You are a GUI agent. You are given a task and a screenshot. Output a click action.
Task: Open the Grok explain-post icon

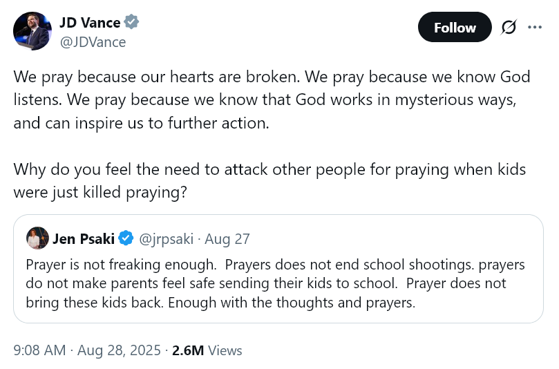(x=509, y=28)
